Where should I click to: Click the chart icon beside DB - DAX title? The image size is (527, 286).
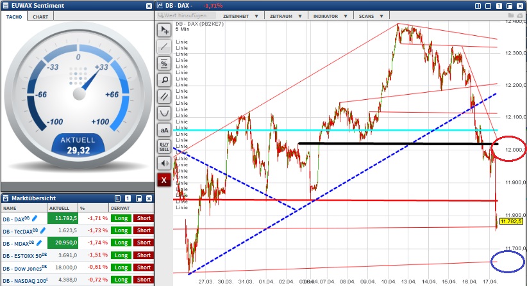[x=160, y=6]
